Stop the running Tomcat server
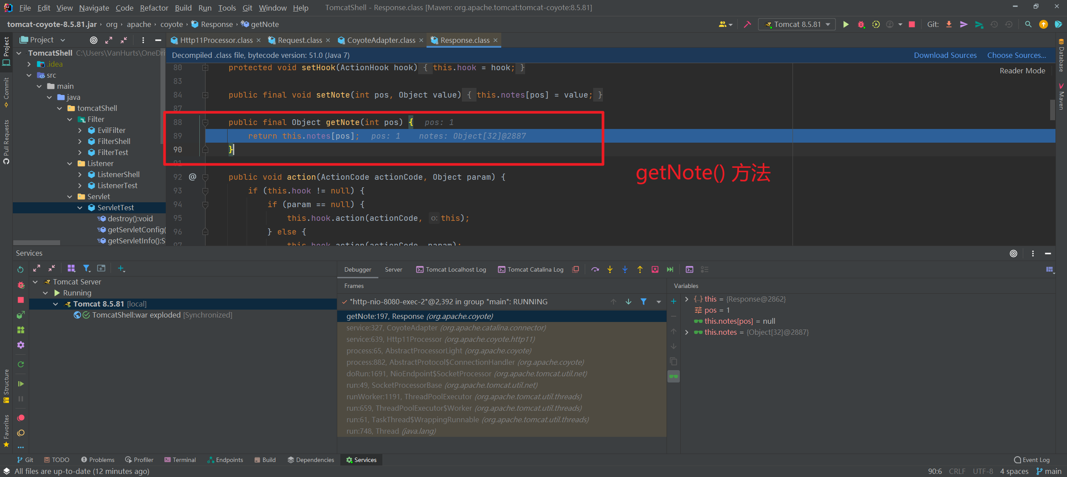 pyautogui.click(x=912, y=24)
